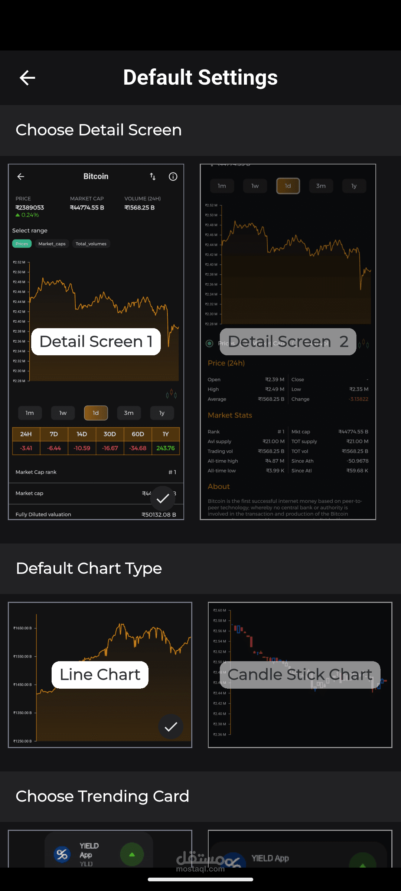The image size is (401, 891).
Task: Tap candlestick icon above Detail Screen 1 range tabs
Action: pos(171,394)
